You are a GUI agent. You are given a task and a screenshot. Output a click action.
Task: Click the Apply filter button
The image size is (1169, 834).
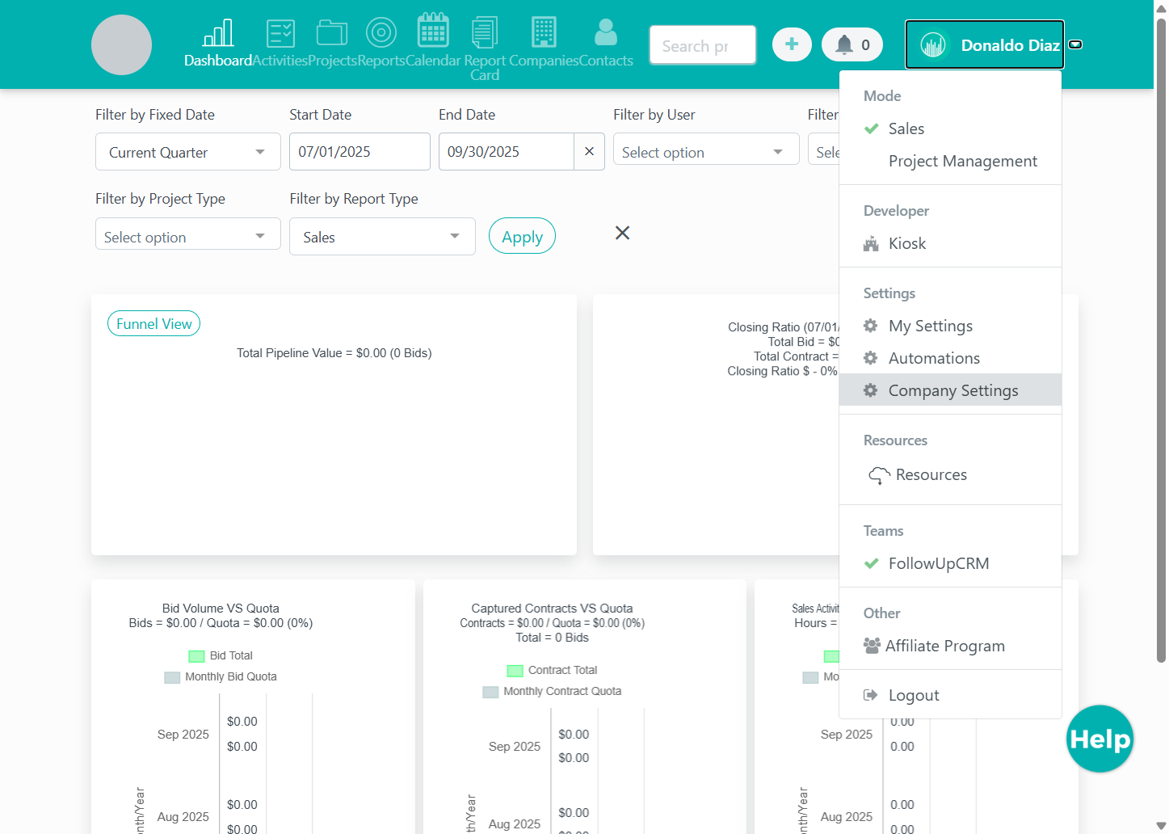coord(522,236)
